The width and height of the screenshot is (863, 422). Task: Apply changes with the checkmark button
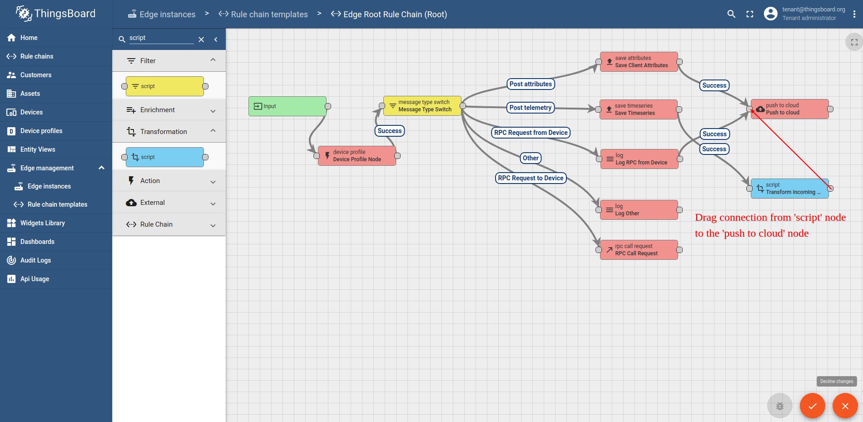click(x=813, y=406)
